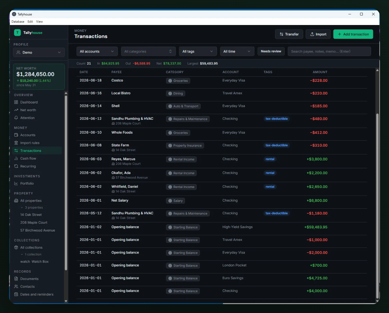The height and width of the screenshot is (313, 389).
Task: Click the Documents file icon
Action: [x=16, y=279]
